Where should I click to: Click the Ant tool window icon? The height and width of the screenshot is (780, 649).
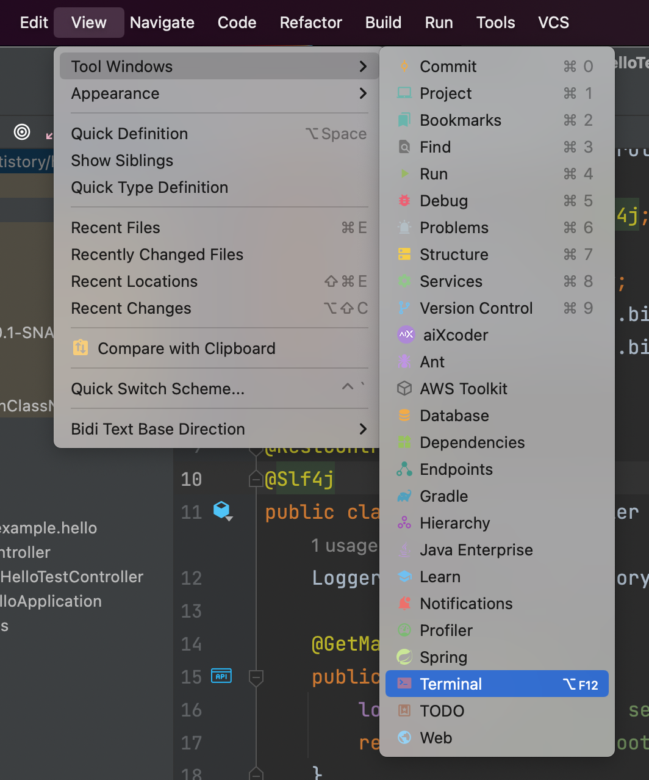coord(404,361)
